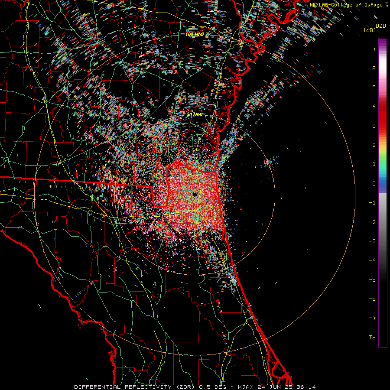
Task: Click the DZD product label
Action: point(380,26)
